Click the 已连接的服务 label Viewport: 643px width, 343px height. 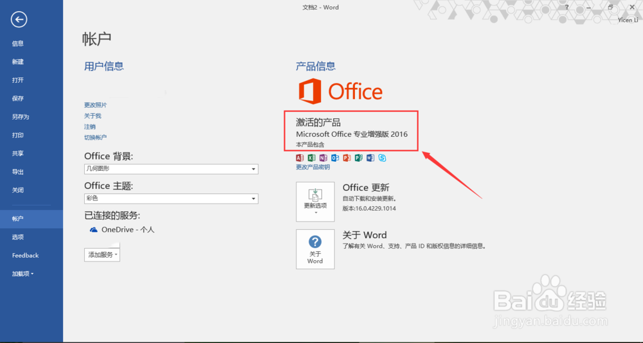click(x=113, y=216)
